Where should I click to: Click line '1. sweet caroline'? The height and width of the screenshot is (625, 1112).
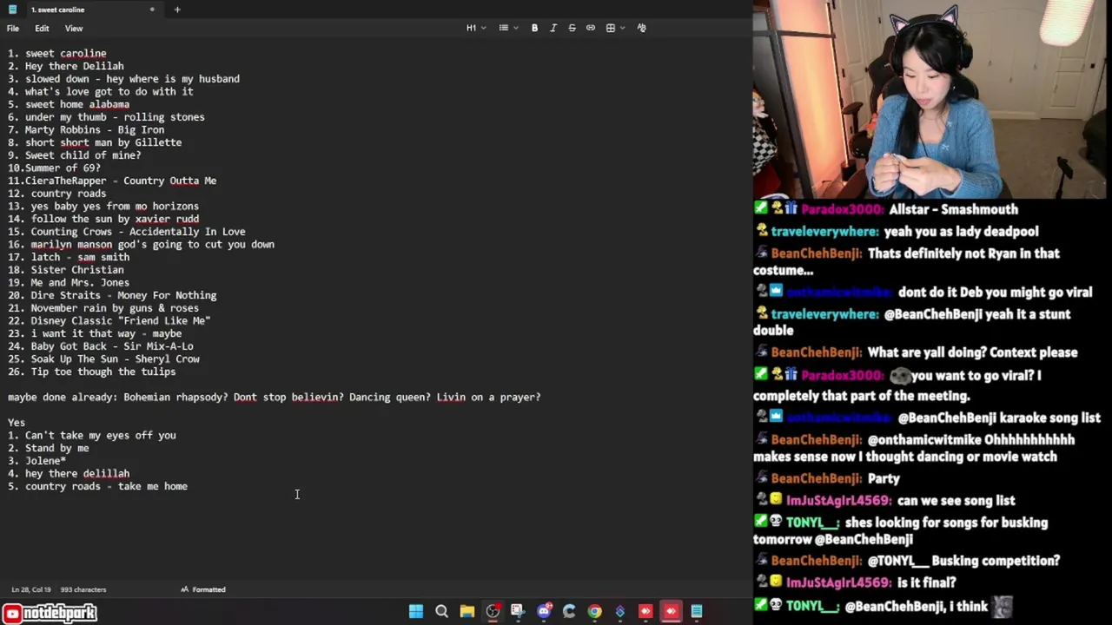pos(57,54)
